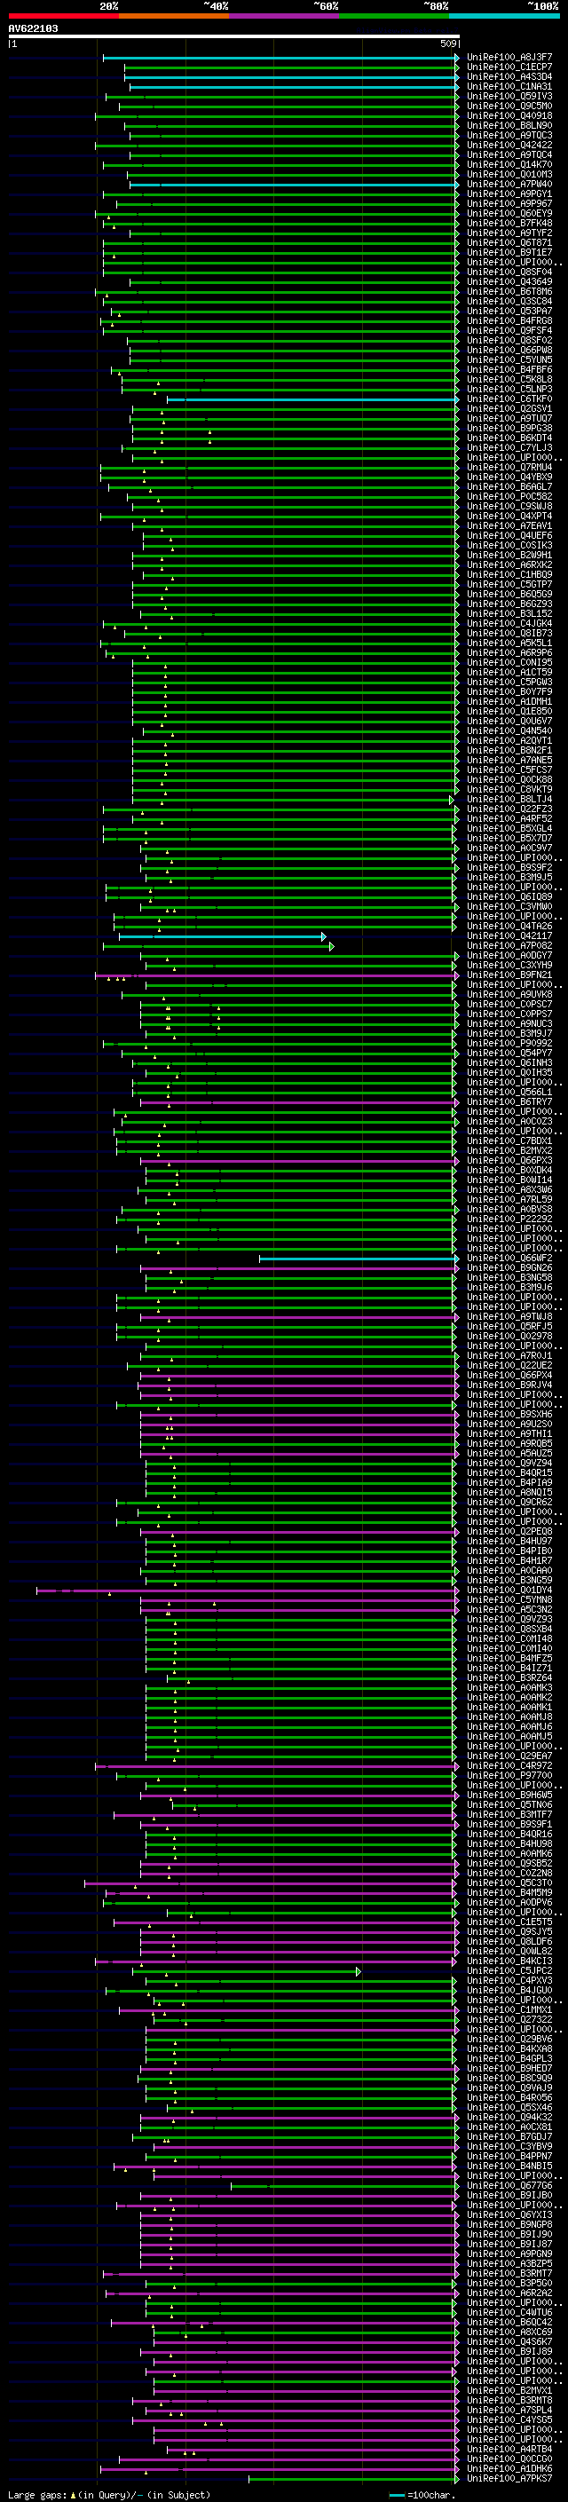Select label UniRef100_Q566L1

pyautogui.click(x=509, y=1092)
